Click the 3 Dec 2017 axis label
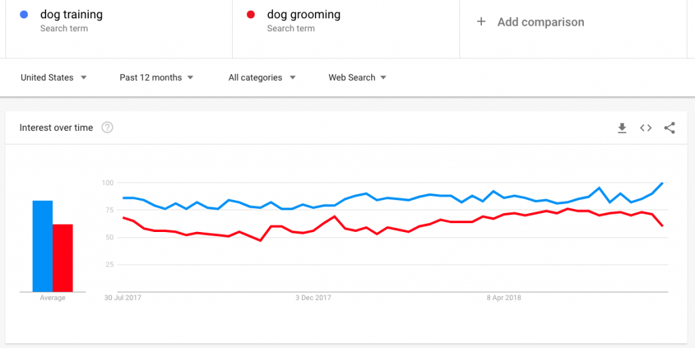This screenshot has height=348, width=695. [x=313, y=298]
